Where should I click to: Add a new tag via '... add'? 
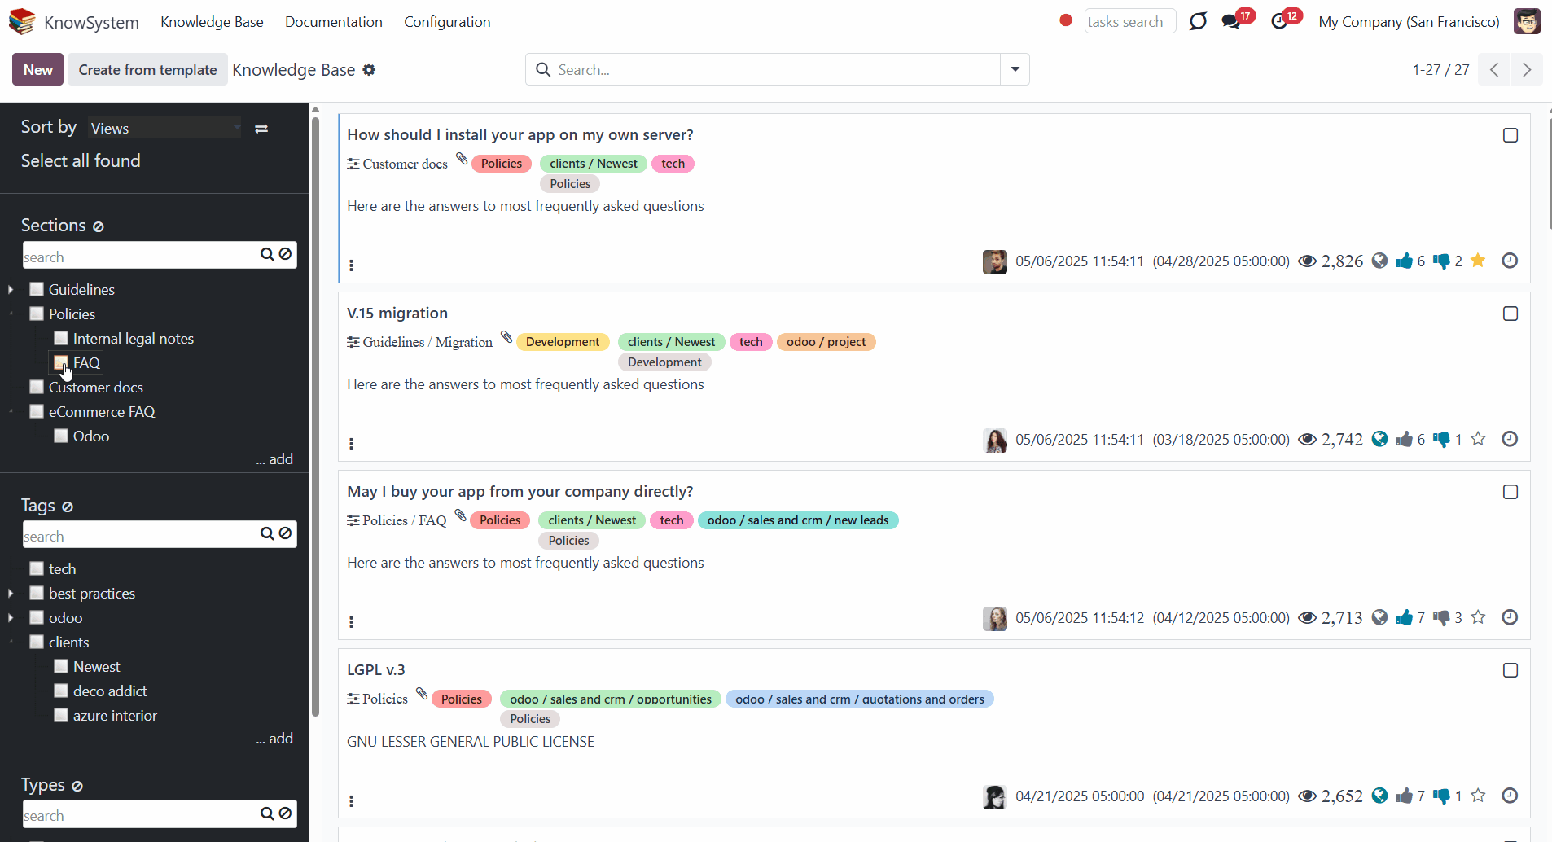(274, 739)
